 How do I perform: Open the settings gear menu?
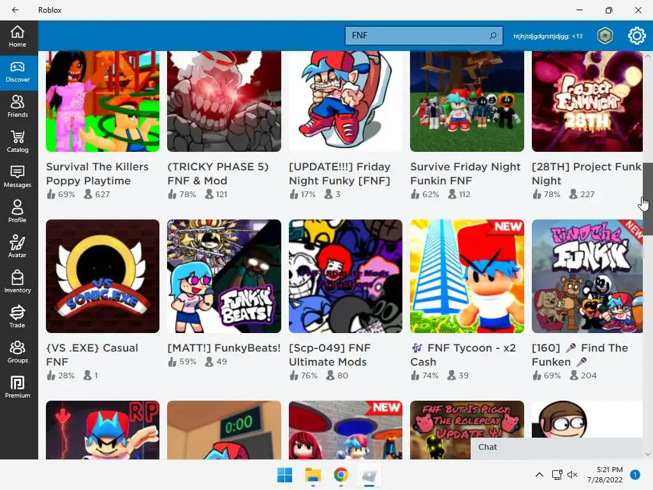point(636,36)
